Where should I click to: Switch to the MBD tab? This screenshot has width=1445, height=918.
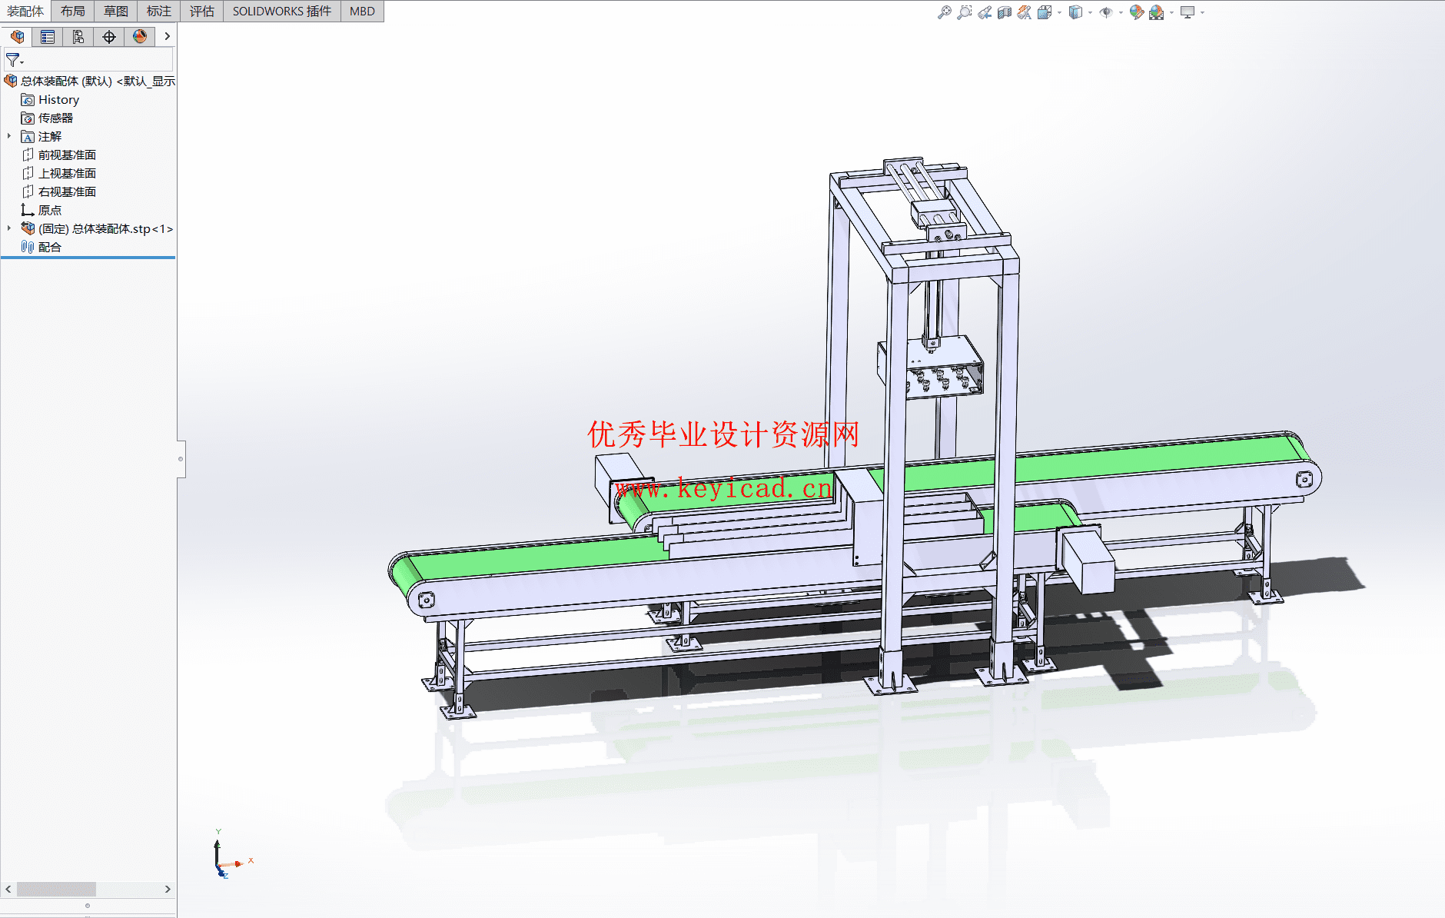coord(362,11)
